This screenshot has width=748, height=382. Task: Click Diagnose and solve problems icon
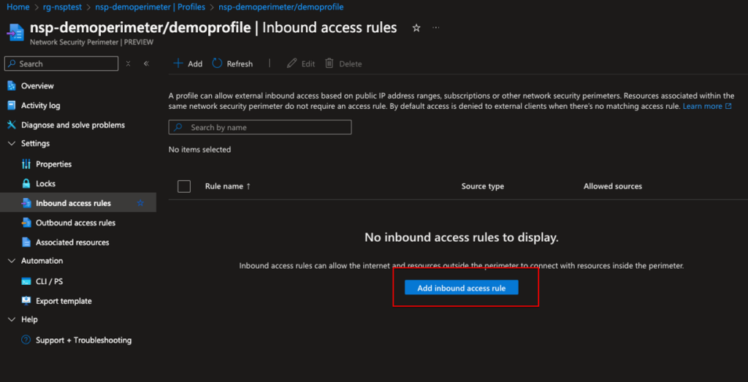tap(11, 125)
